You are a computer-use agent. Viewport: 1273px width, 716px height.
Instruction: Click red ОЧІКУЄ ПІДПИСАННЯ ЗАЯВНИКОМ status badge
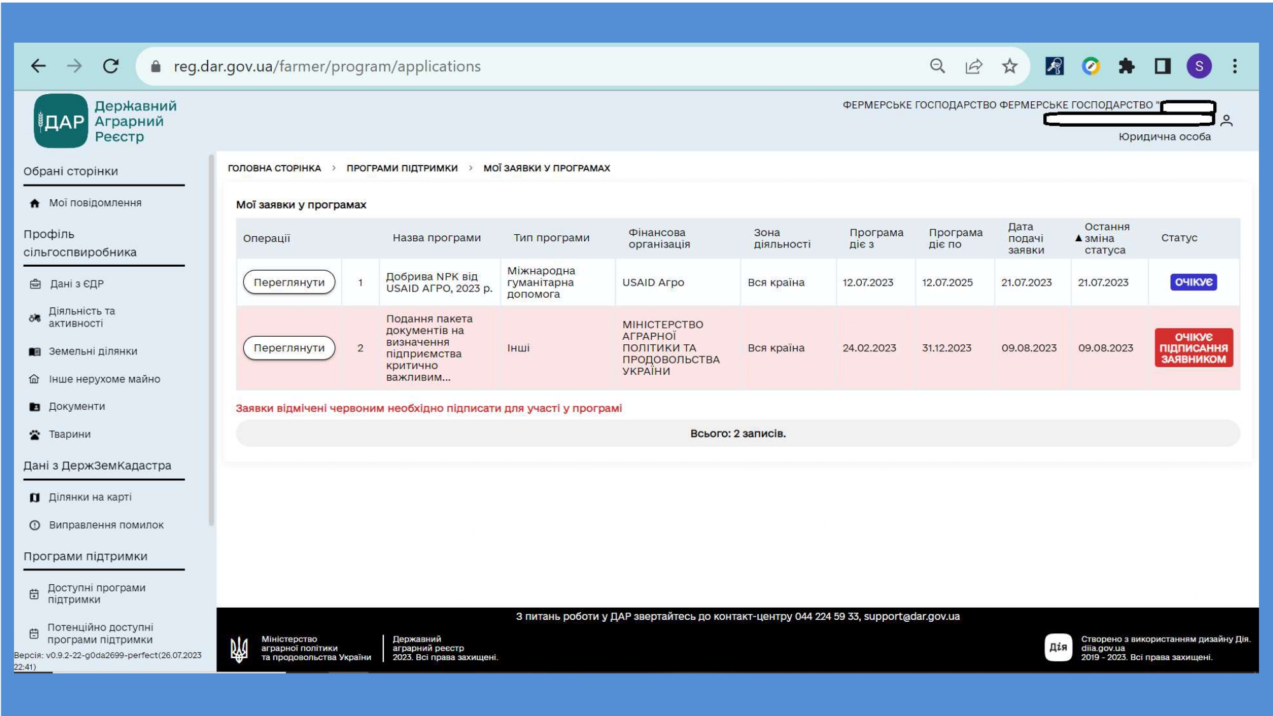(1193, 348)
